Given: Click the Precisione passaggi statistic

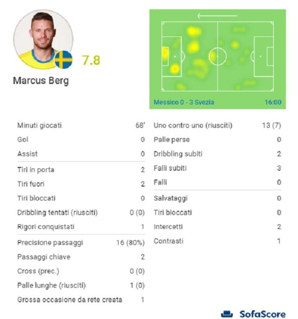Looking at the screenshot, I should point(81,242).
